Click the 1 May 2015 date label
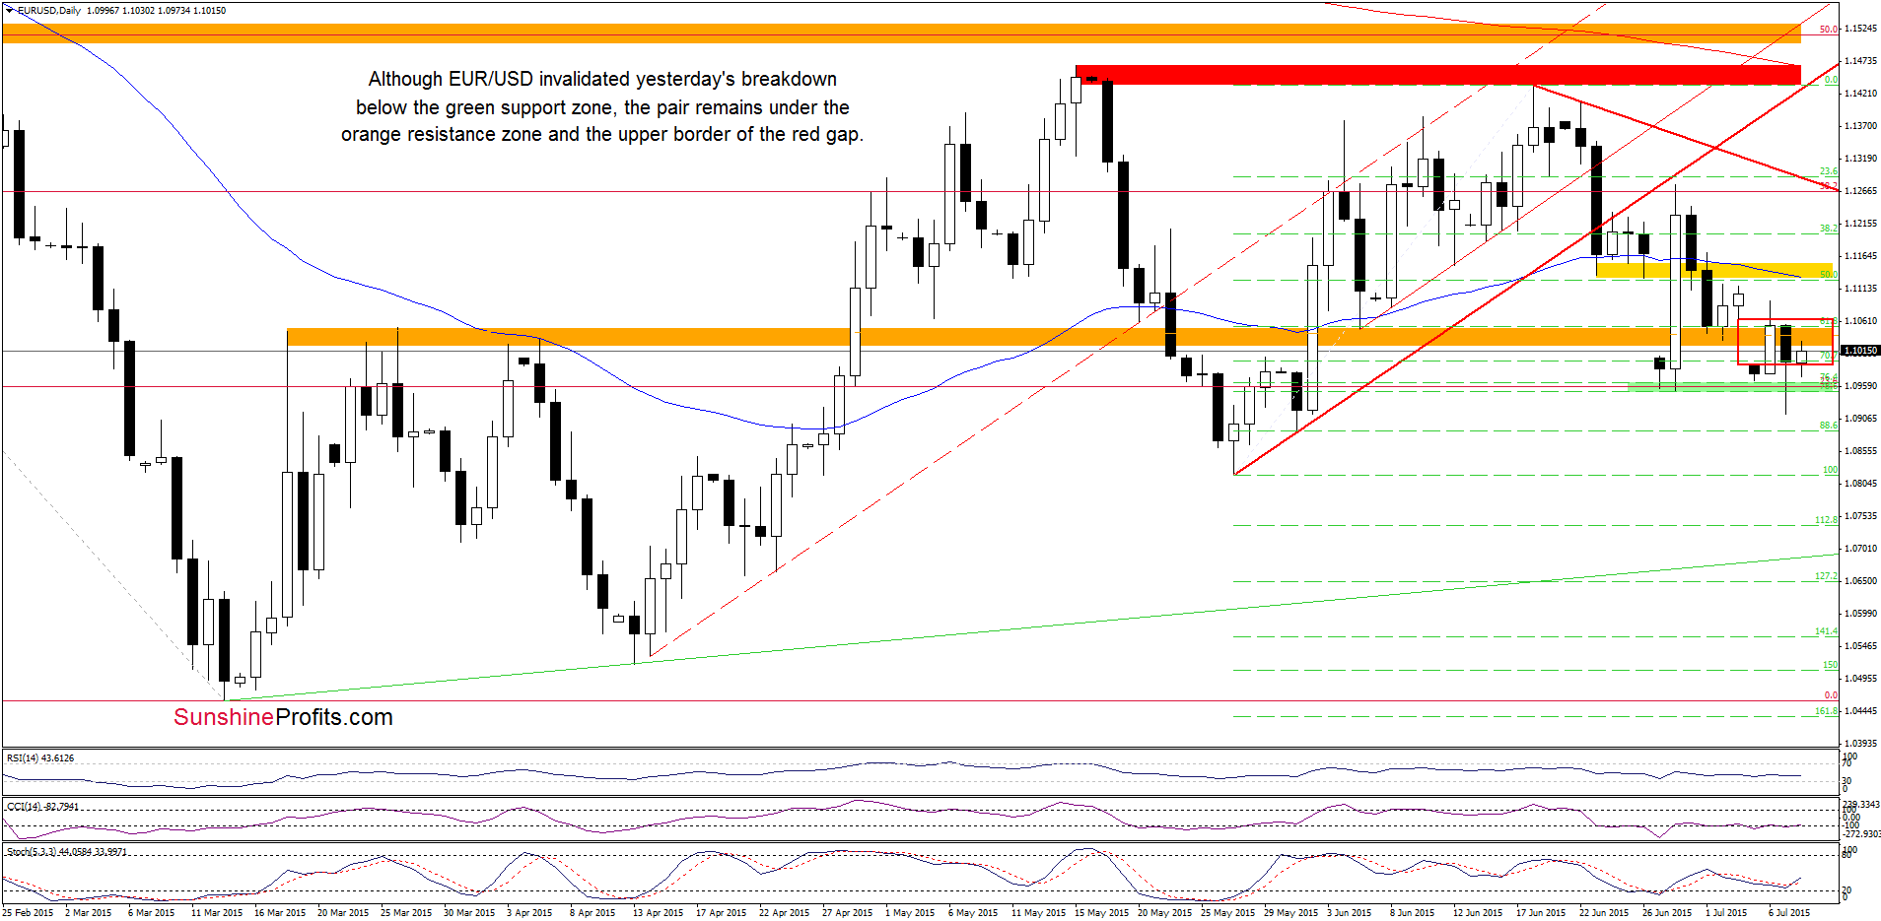 pos(910,912)
